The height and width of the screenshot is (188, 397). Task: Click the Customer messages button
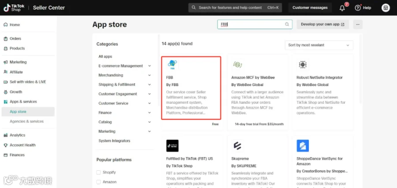pyautogui.click(x=310, y=8)
